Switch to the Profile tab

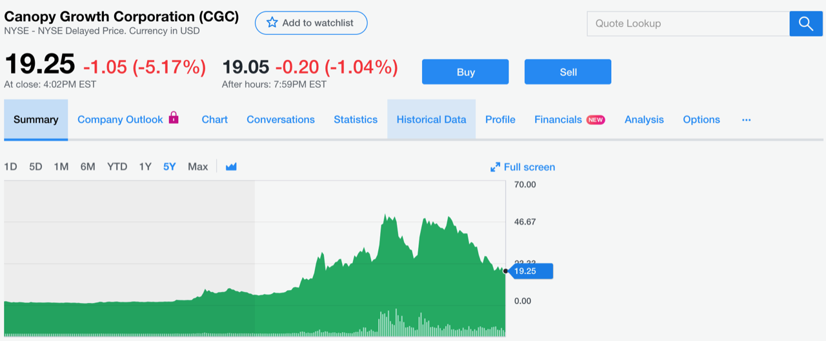[x=500, y=119]
